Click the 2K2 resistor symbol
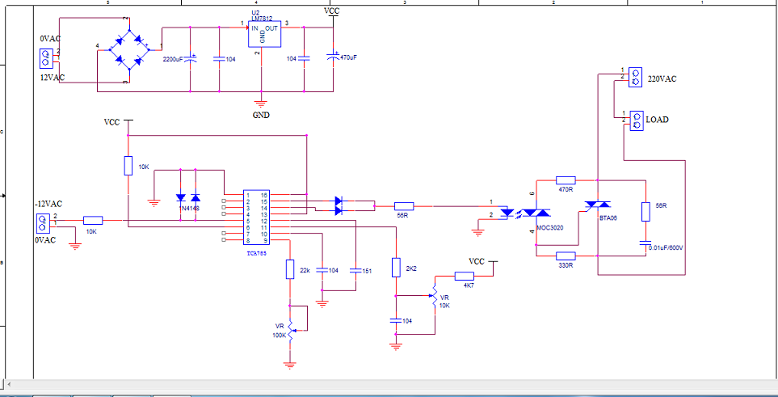 (396, 268)
